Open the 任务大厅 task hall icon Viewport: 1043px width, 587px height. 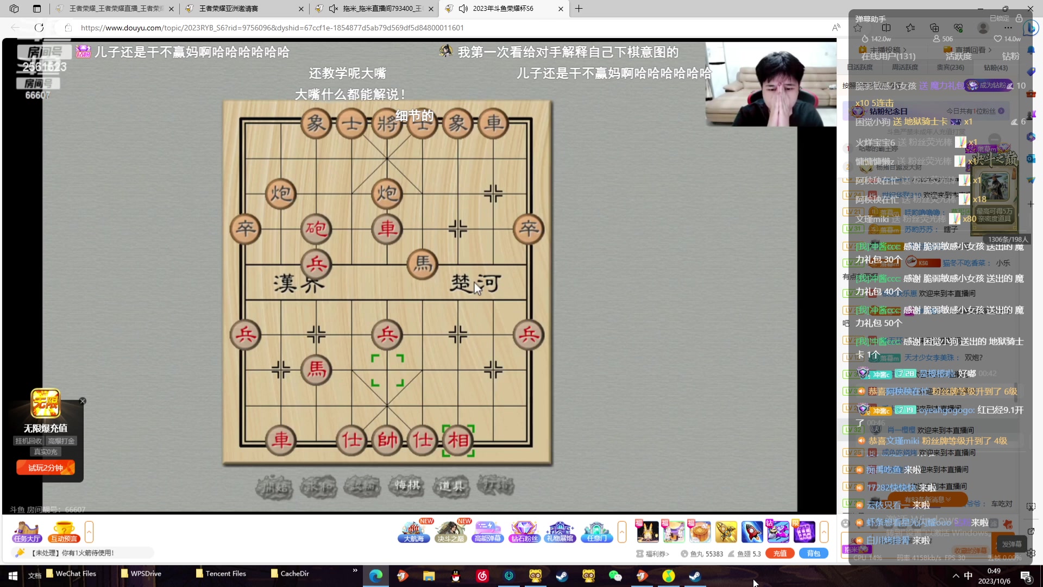point(27,532)
